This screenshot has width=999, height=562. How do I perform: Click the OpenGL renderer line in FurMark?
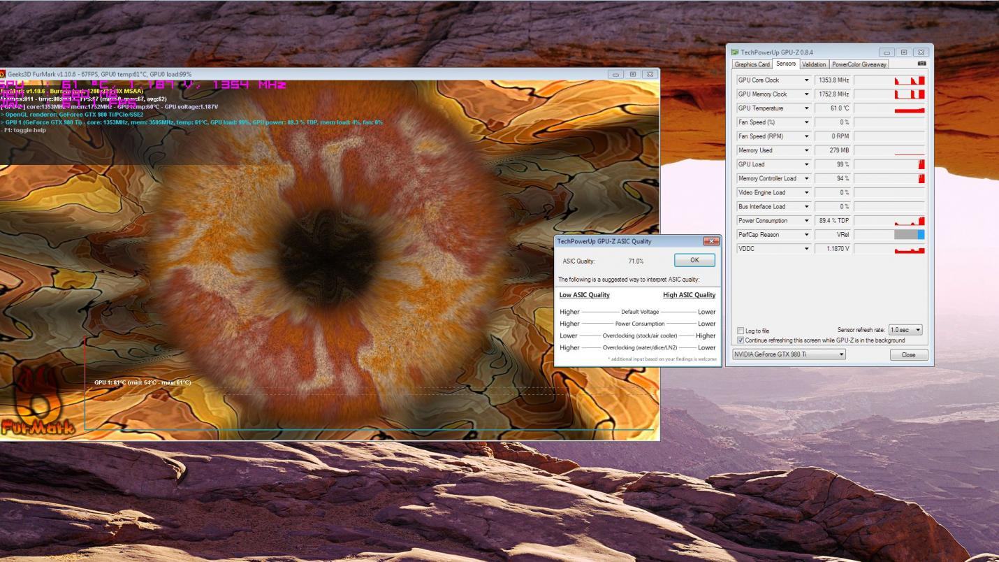(x=72, y=115)
